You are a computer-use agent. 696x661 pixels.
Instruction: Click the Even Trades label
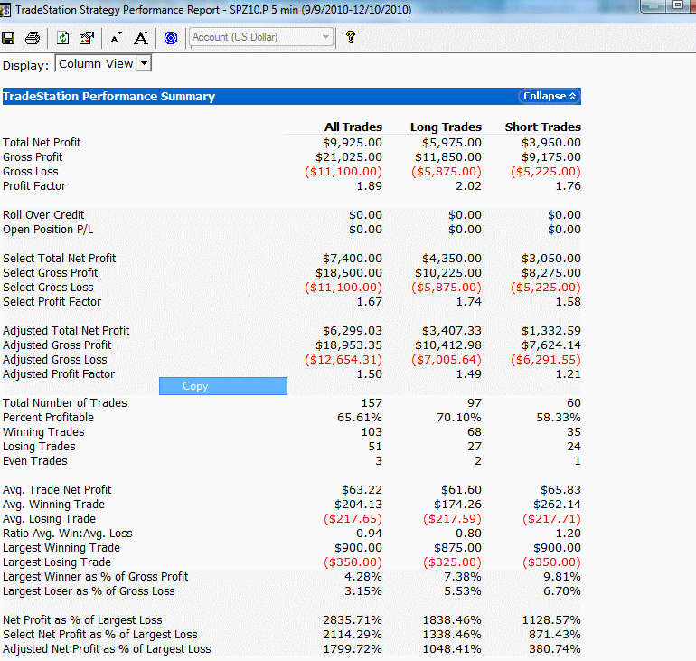(35, 461)
